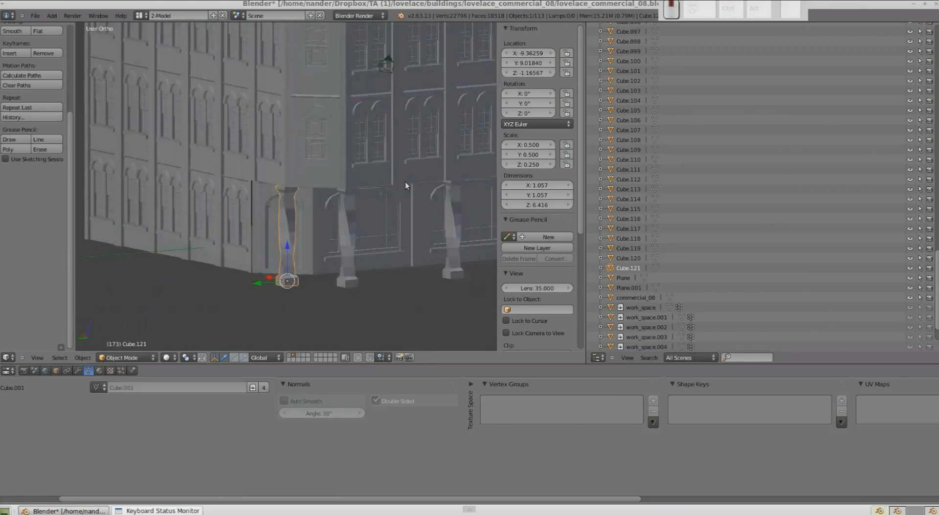Viewport: 939px width, 515px height.
Task: Enable Lock Camera to View checkbox
Action: tap(506, 333)
